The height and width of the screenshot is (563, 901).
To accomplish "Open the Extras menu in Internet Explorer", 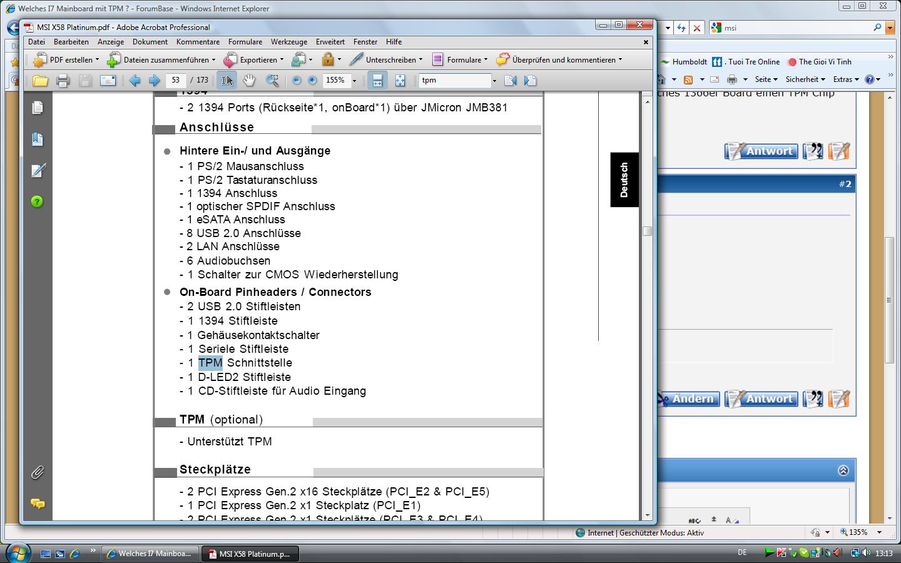I will pos(846,79).
